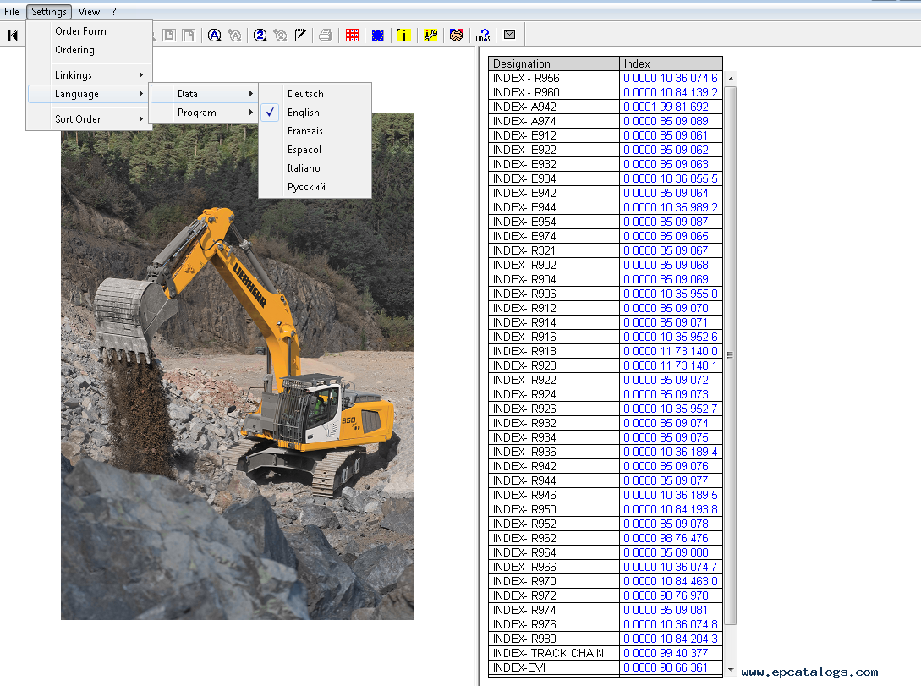Select the 'INDEX- E934' designation cell

click(554, 178)
